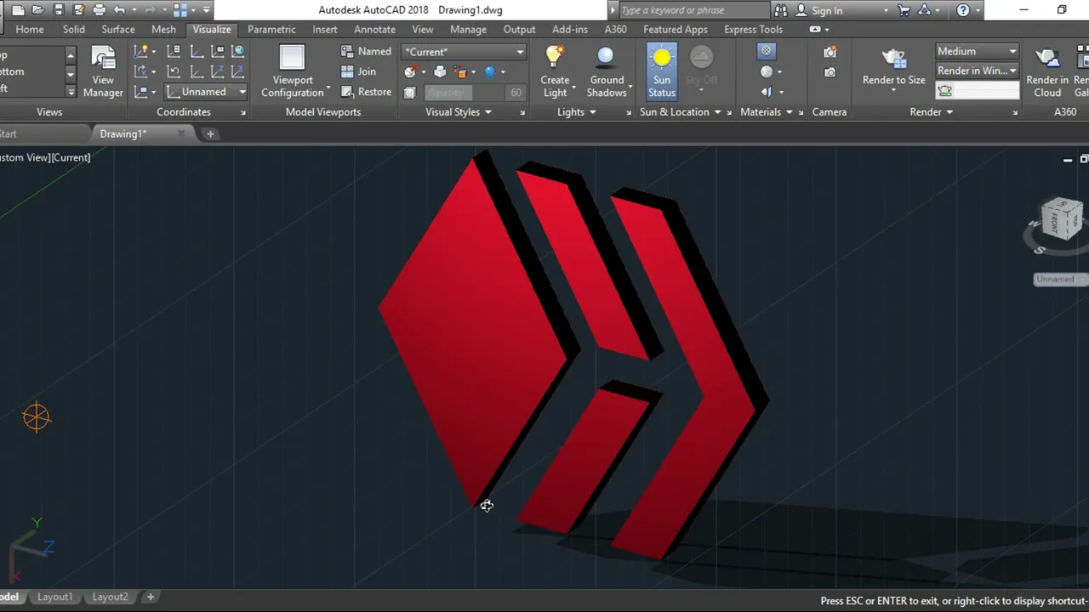Save the drawing with the Save icon
1089x612 pixels.
[59, 10]
